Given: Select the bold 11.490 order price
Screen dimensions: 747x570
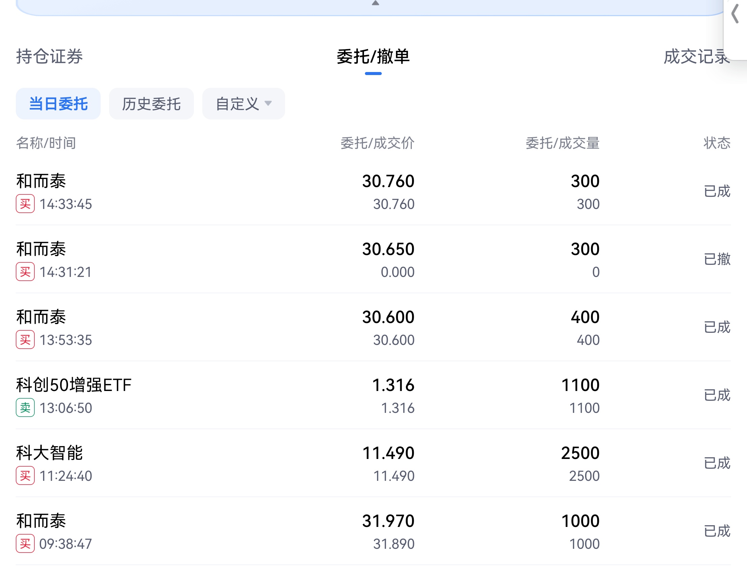Looking at the screenshot, I should pyautogui.click(x=388, y=453).
